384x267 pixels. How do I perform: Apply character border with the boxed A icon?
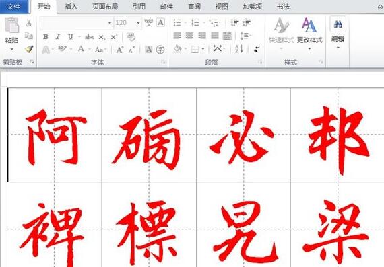pyautogui.click(x=160, y=22)
